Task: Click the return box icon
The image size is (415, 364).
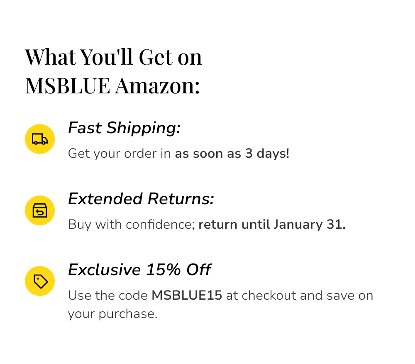Action: [40, 210]
